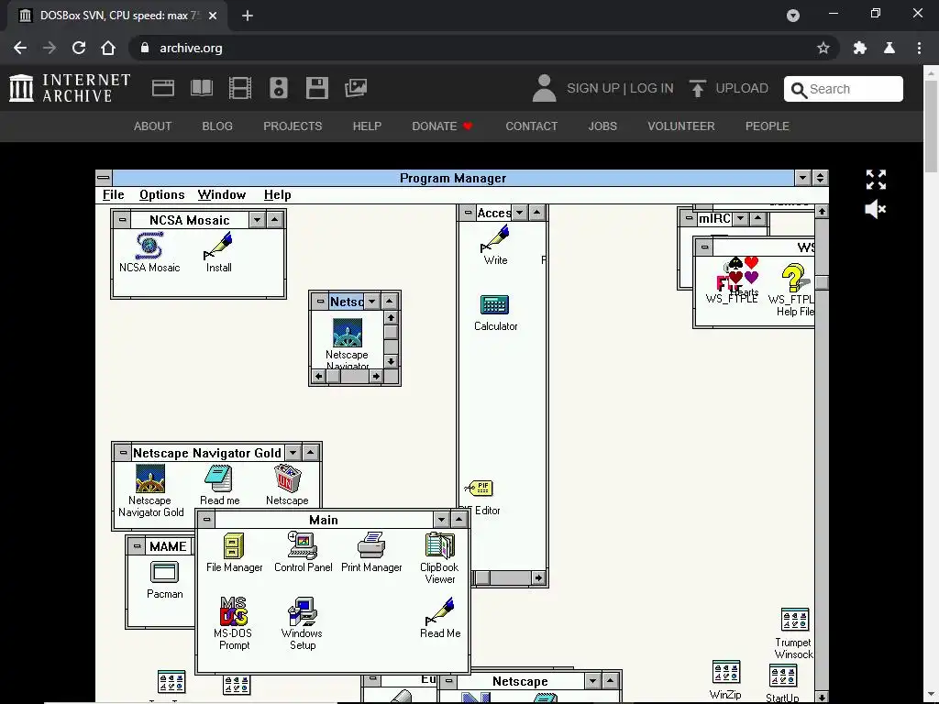Open a new browser tab
Screen dimensions: 939x704
pos(248,16)
